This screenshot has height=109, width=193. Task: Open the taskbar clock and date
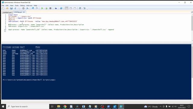(x=182, y=106)
